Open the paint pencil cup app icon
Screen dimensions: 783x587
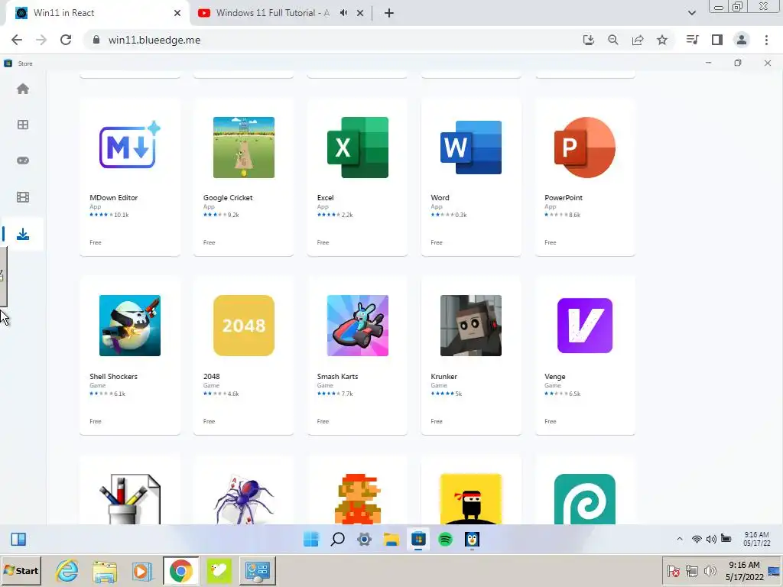point(130,498)
